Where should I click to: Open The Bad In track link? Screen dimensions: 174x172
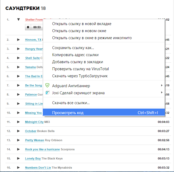click(x=34, y=76)
